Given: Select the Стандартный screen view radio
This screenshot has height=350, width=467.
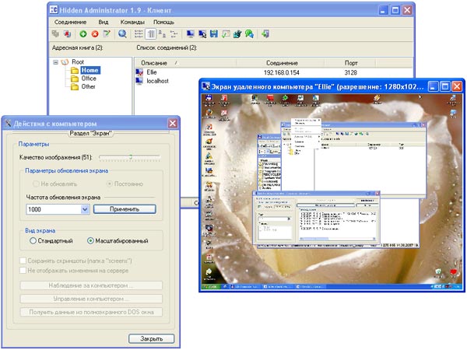Looking at the screenshot, I should point(33,241).
